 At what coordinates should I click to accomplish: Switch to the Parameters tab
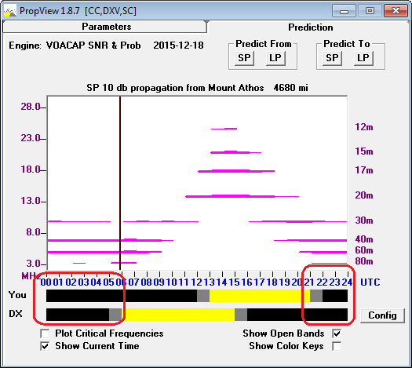[105, 27]
